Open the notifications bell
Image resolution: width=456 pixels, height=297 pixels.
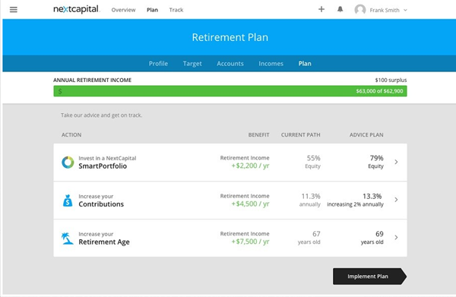[340, 9]
